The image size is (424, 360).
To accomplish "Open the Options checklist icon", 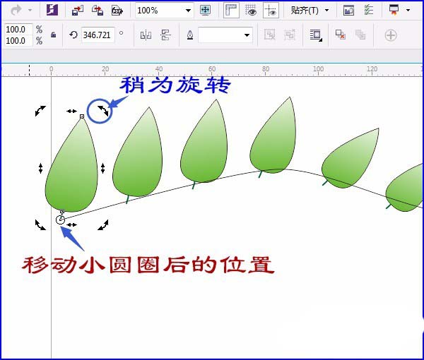I will pyautogui.click(x=369, y=11).
